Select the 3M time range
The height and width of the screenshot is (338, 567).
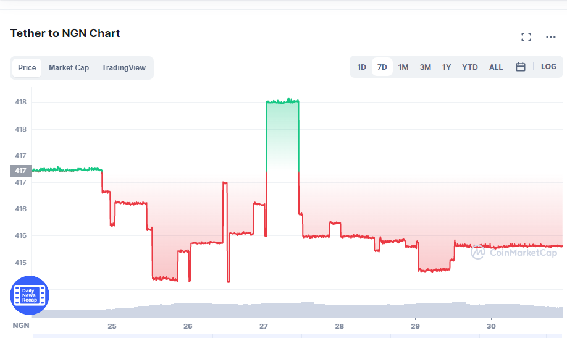(425, 67)
